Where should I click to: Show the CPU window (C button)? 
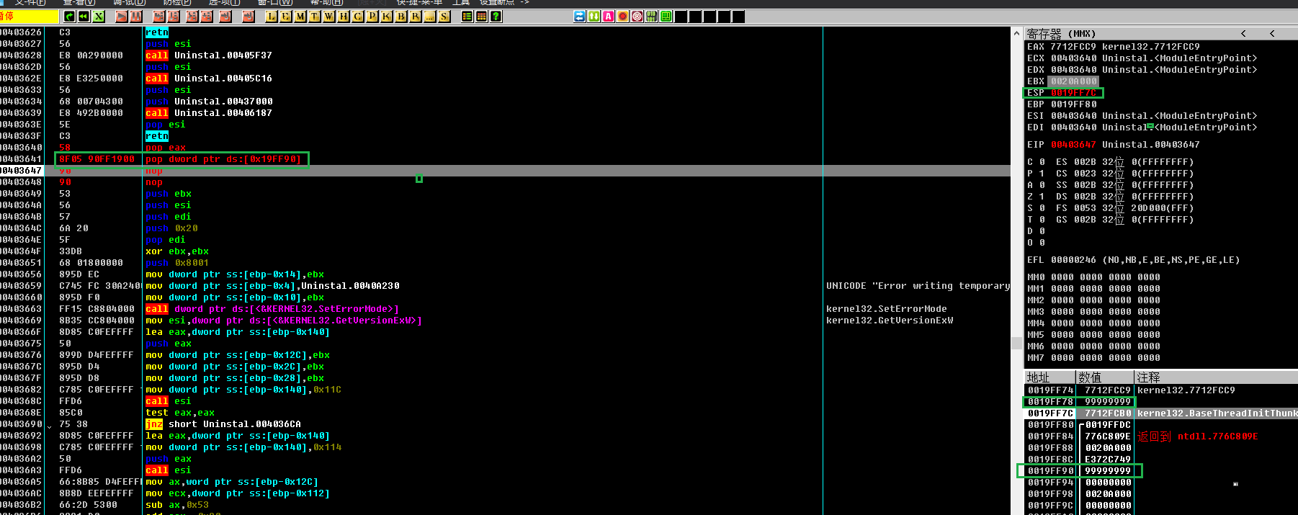[357, 17]
